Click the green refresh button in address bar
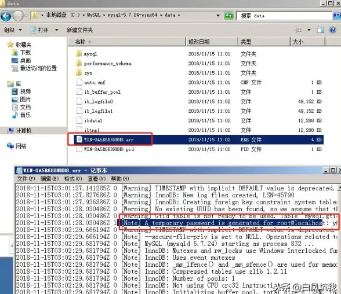The height and width of the screenshot is (294, 341). (228, 16)
